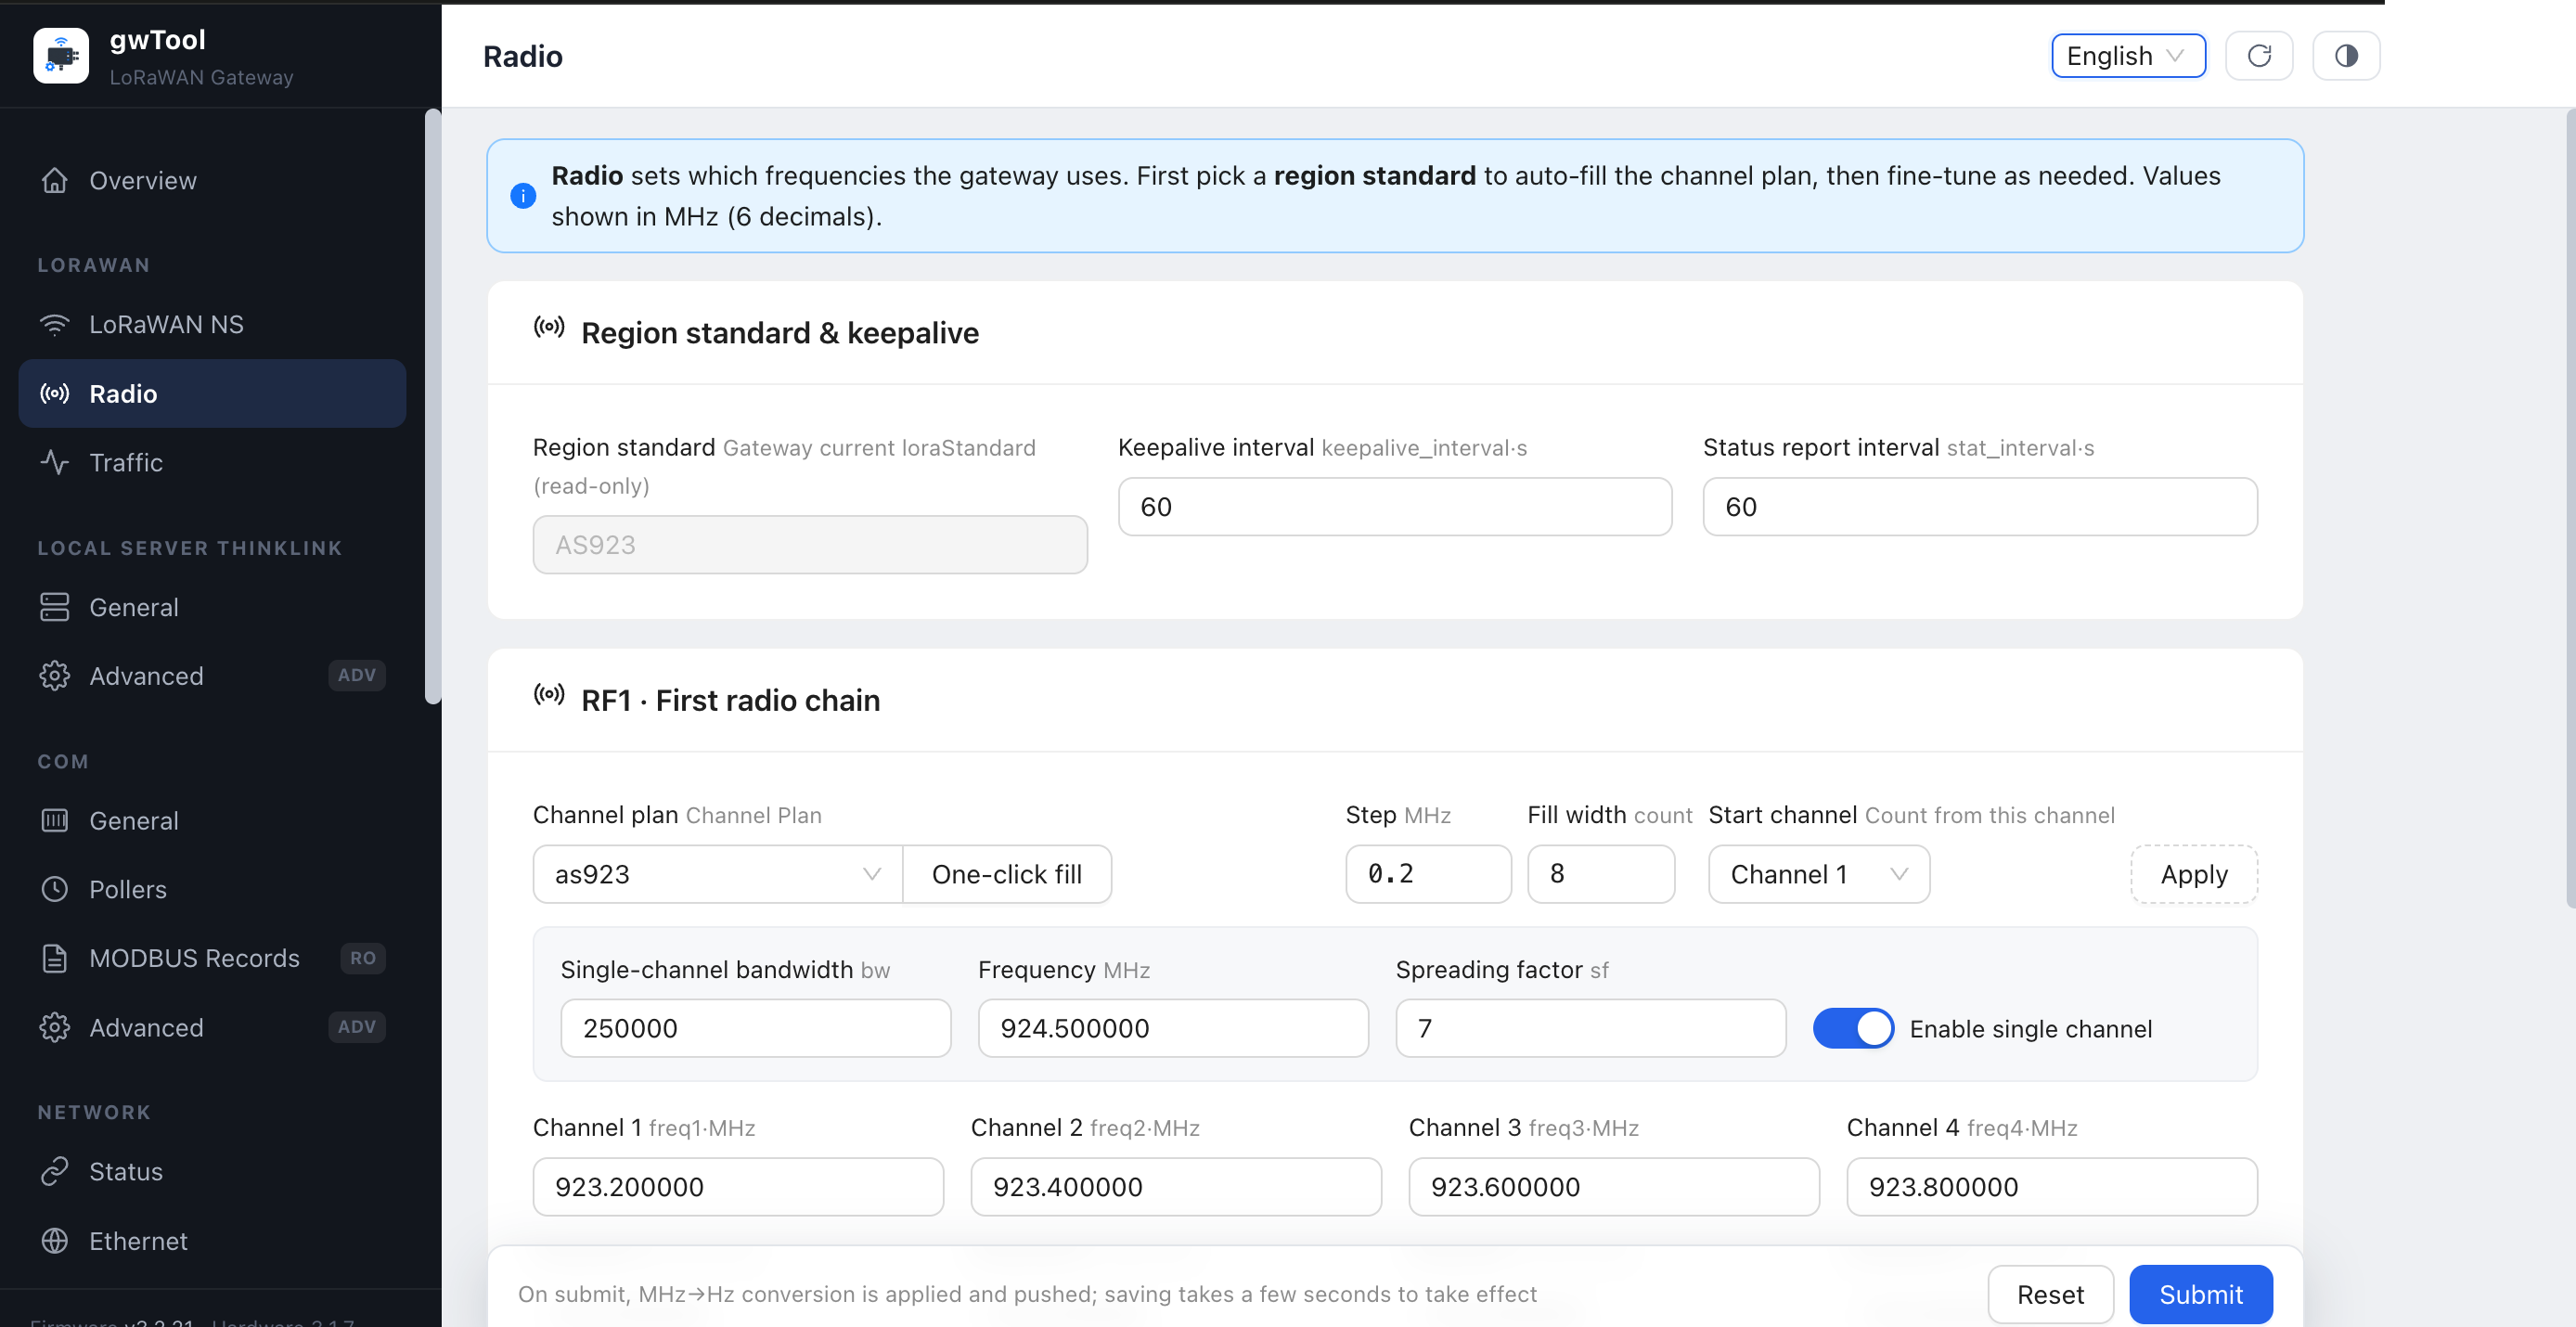Toggle dark mode with contrast icon

[2346, 56]
